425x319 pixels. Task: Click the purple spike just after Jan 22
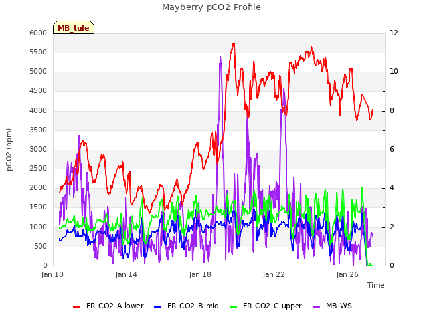click(x=284, y=90)
